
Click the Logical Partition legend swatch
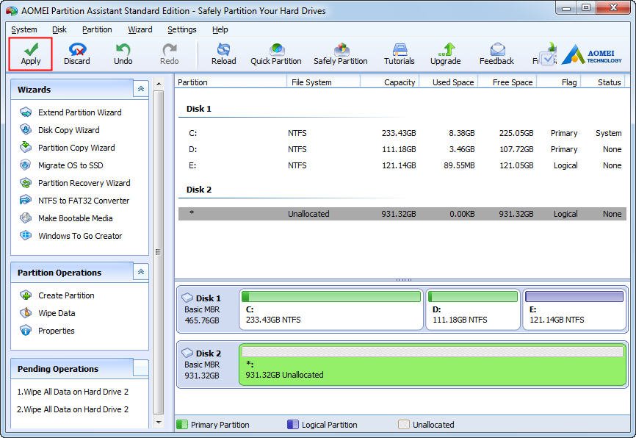point(292,425)
